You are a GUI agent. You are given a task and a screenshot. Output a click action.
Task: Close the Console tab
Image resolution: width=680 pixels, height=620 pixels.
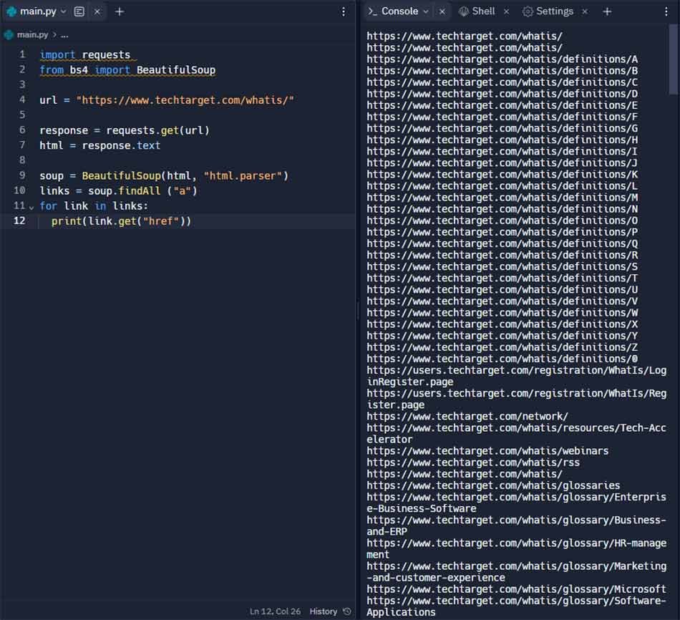click(442, 11)
